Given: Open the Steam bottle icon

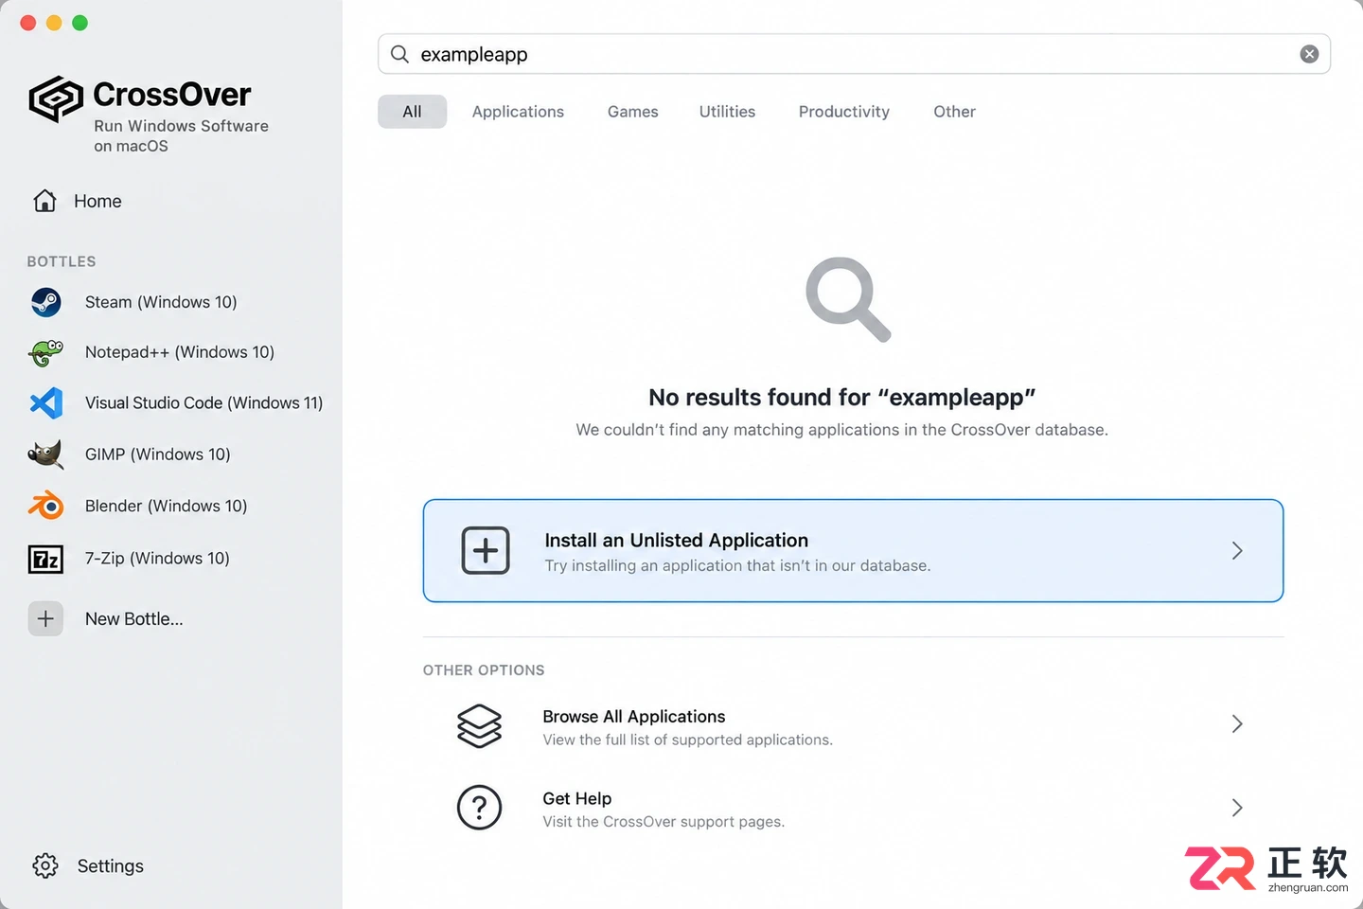Looking at the screenshot, I should click(45, 302).
